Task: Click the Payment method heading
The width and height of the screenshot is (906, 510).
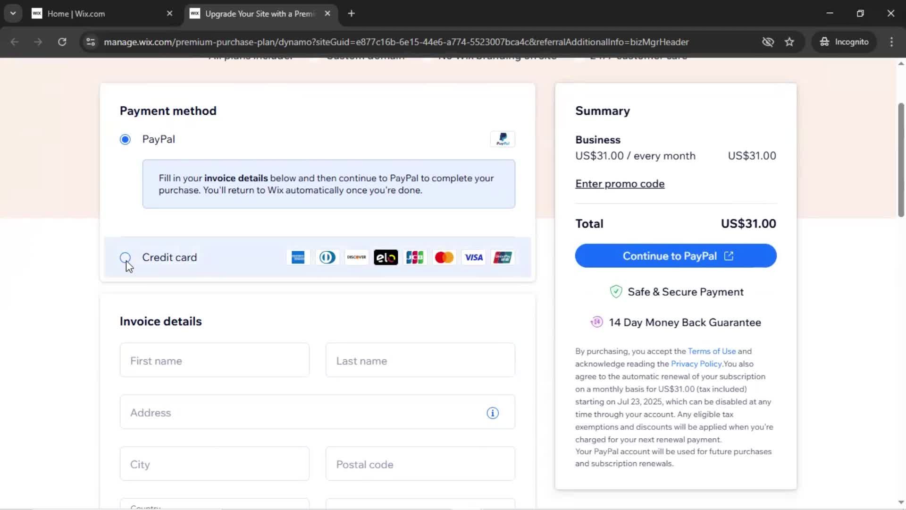Action: (x=168, y=110)
